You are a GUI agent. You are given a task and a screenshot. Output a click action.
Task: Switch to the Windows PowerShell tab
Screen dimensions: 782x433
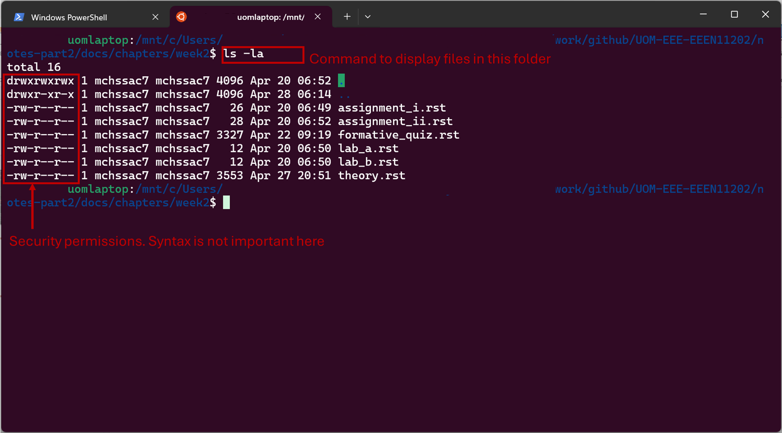click(69, 17)
